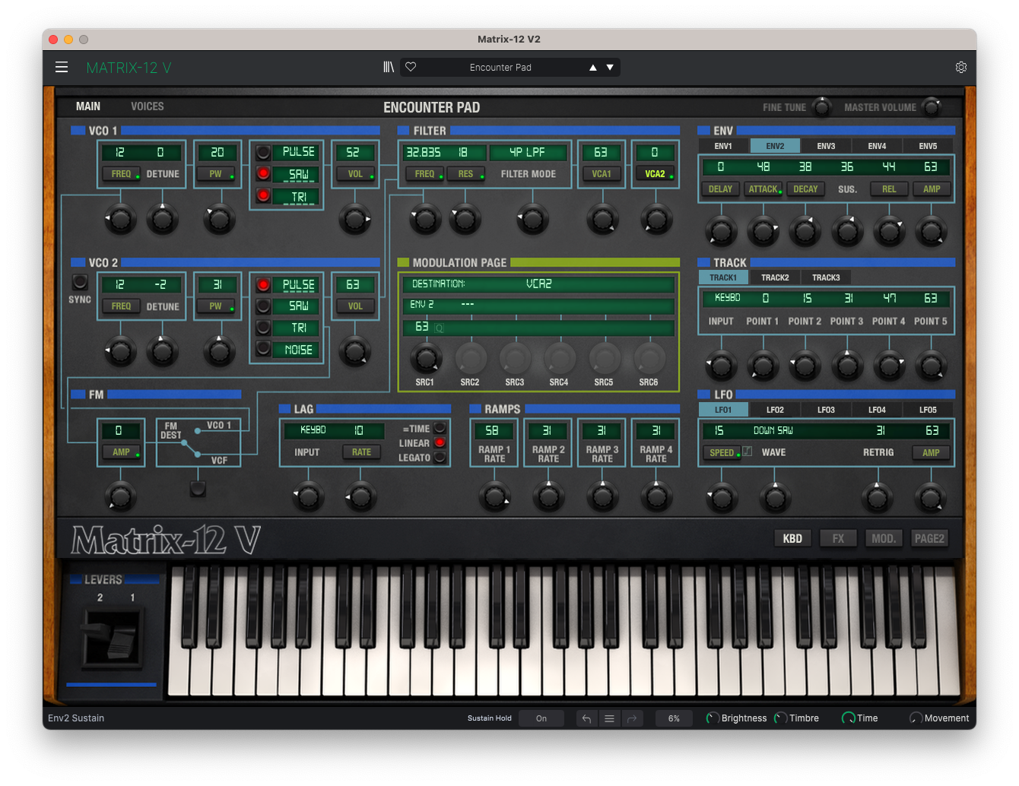Open the LFO DOWN SAW wave selector
This screenshot has height=786, width=1019.
773,430
